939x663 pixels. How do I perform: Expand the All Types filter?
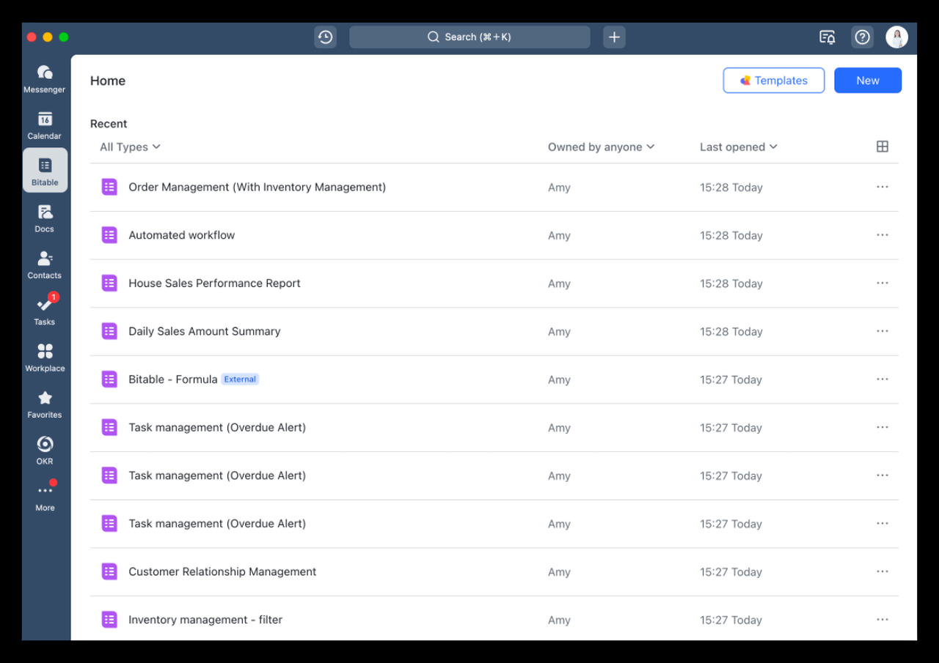pyautogui.click(x=130, y=147)
